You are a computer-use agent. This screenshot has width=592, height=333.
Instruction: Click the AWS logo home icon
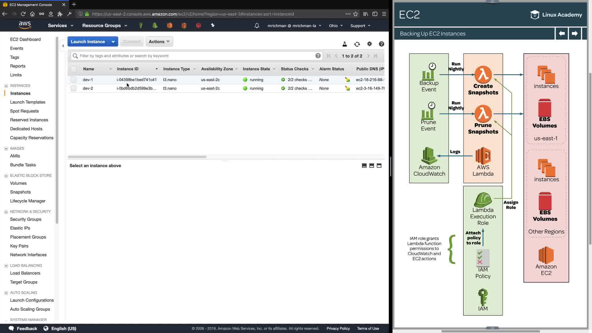(x=25, y=25)
